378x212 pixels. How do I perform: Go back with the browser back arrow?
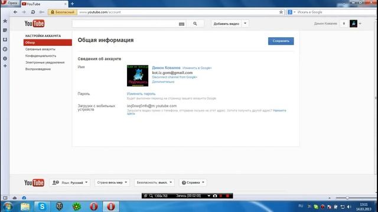pyautogui.click(x=15, y=12)
